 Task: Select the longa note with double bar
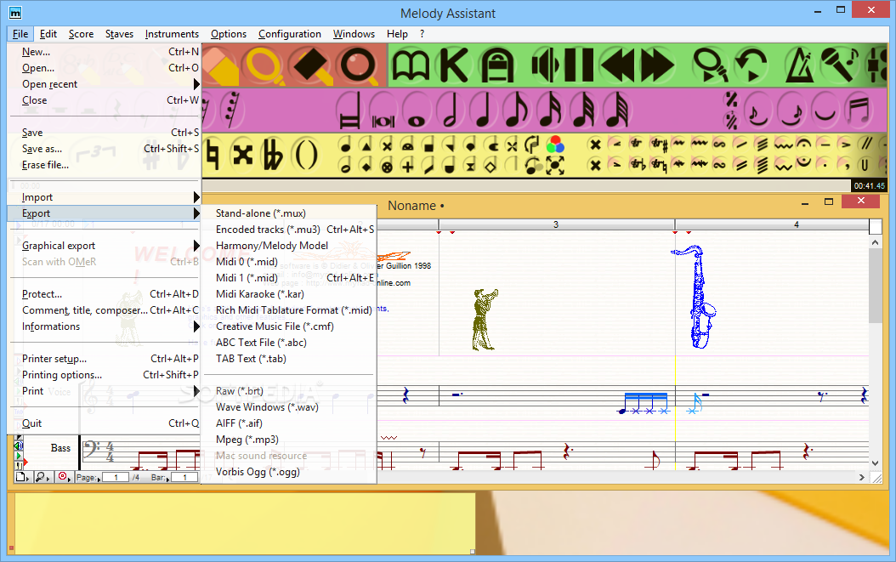click(349, 111)
